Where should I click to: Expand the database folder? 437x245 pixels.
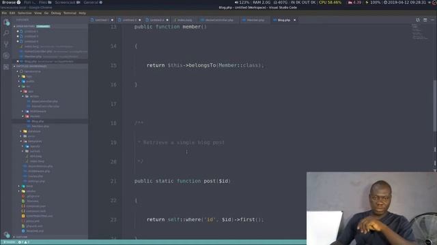(x=34, y=131)
